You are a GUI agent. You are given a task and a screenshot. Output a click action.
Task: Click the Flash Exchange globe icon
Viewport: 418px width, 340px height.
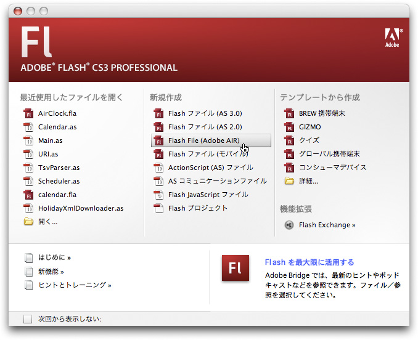click(289, 225)
